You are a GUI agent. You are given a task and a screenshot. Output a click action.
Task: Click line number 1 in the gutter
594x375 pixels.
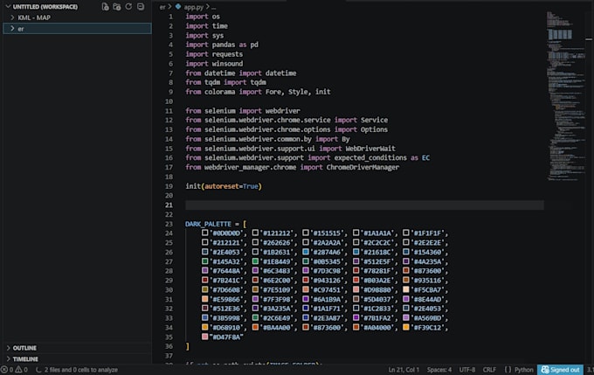point(170,17)
